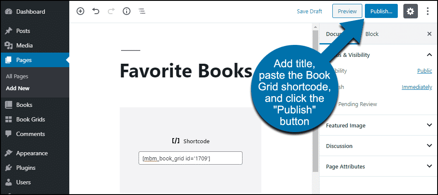
Task: Undo the last change
Action: coord(96,11)
